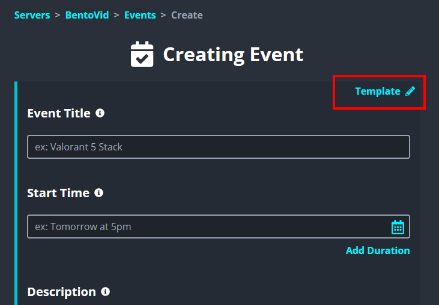Click the separator arrow after Servers
This screenshot has width=439, height=305.
tap(58, 15)
